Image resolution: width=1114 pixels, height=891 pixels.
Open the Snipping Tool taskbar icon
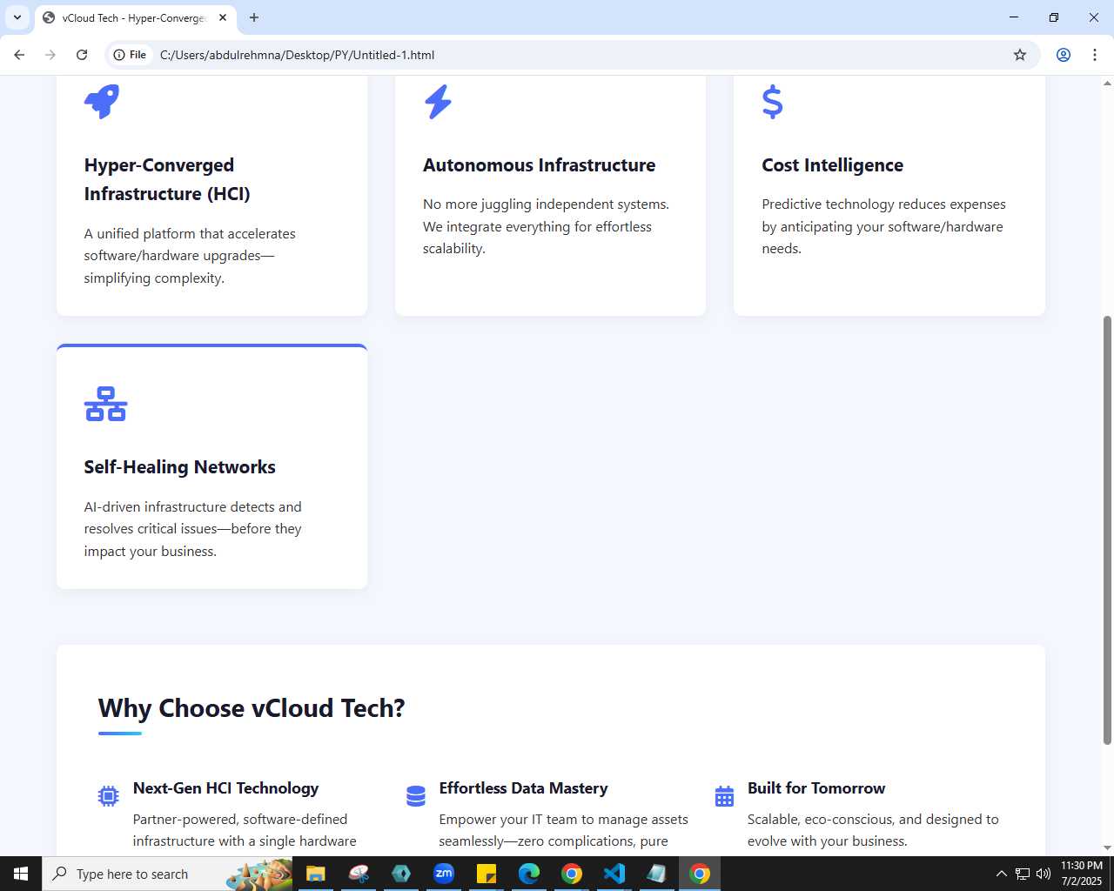359,874
